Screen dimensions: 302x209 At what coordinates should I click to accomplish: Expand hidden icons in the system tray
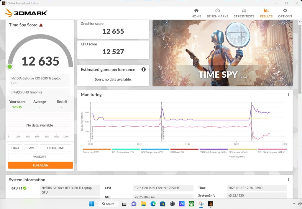pos(294,204)
